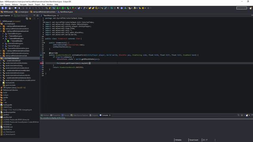Click the Search magnifier toolbar icon
Screen dimensions: 253x142
[x=96, y=8]
